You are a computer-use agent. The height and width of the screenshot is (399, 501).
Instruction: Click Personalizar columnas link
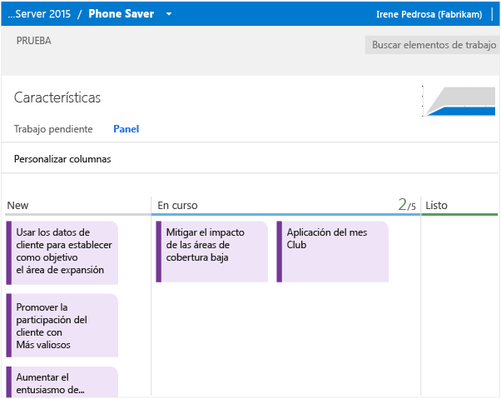[62, 159]
